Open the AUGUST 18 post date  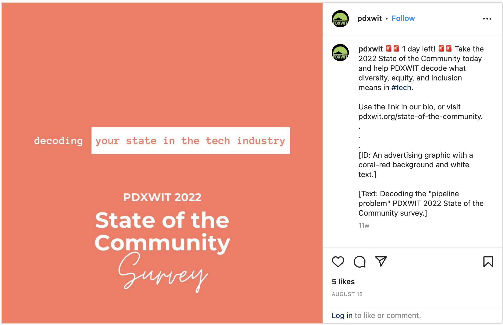(347, 294)
